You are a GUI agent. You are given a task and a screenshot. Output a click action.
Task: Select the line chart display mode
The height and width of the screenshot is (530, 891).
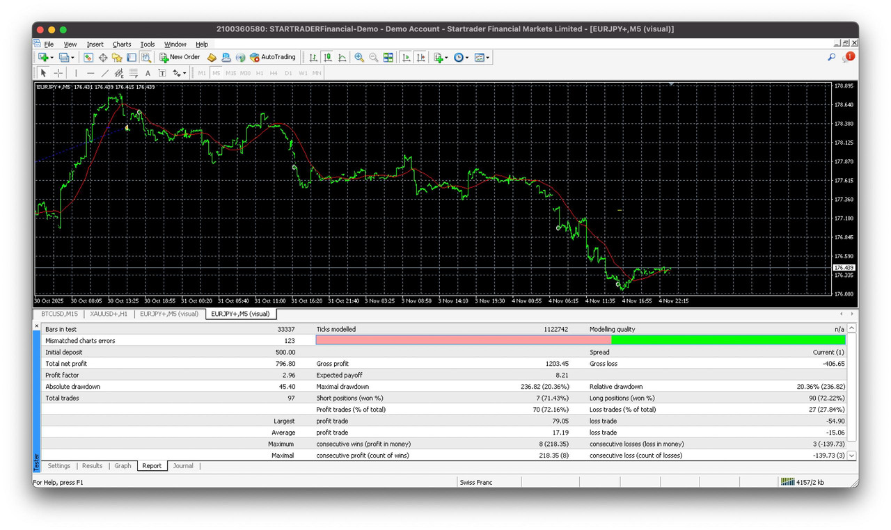pyautogui.click(x=340, y=57)
